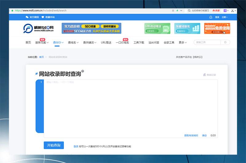Click the notification bell icon
The height and width of the screenshot is (163, 246).
211,17
